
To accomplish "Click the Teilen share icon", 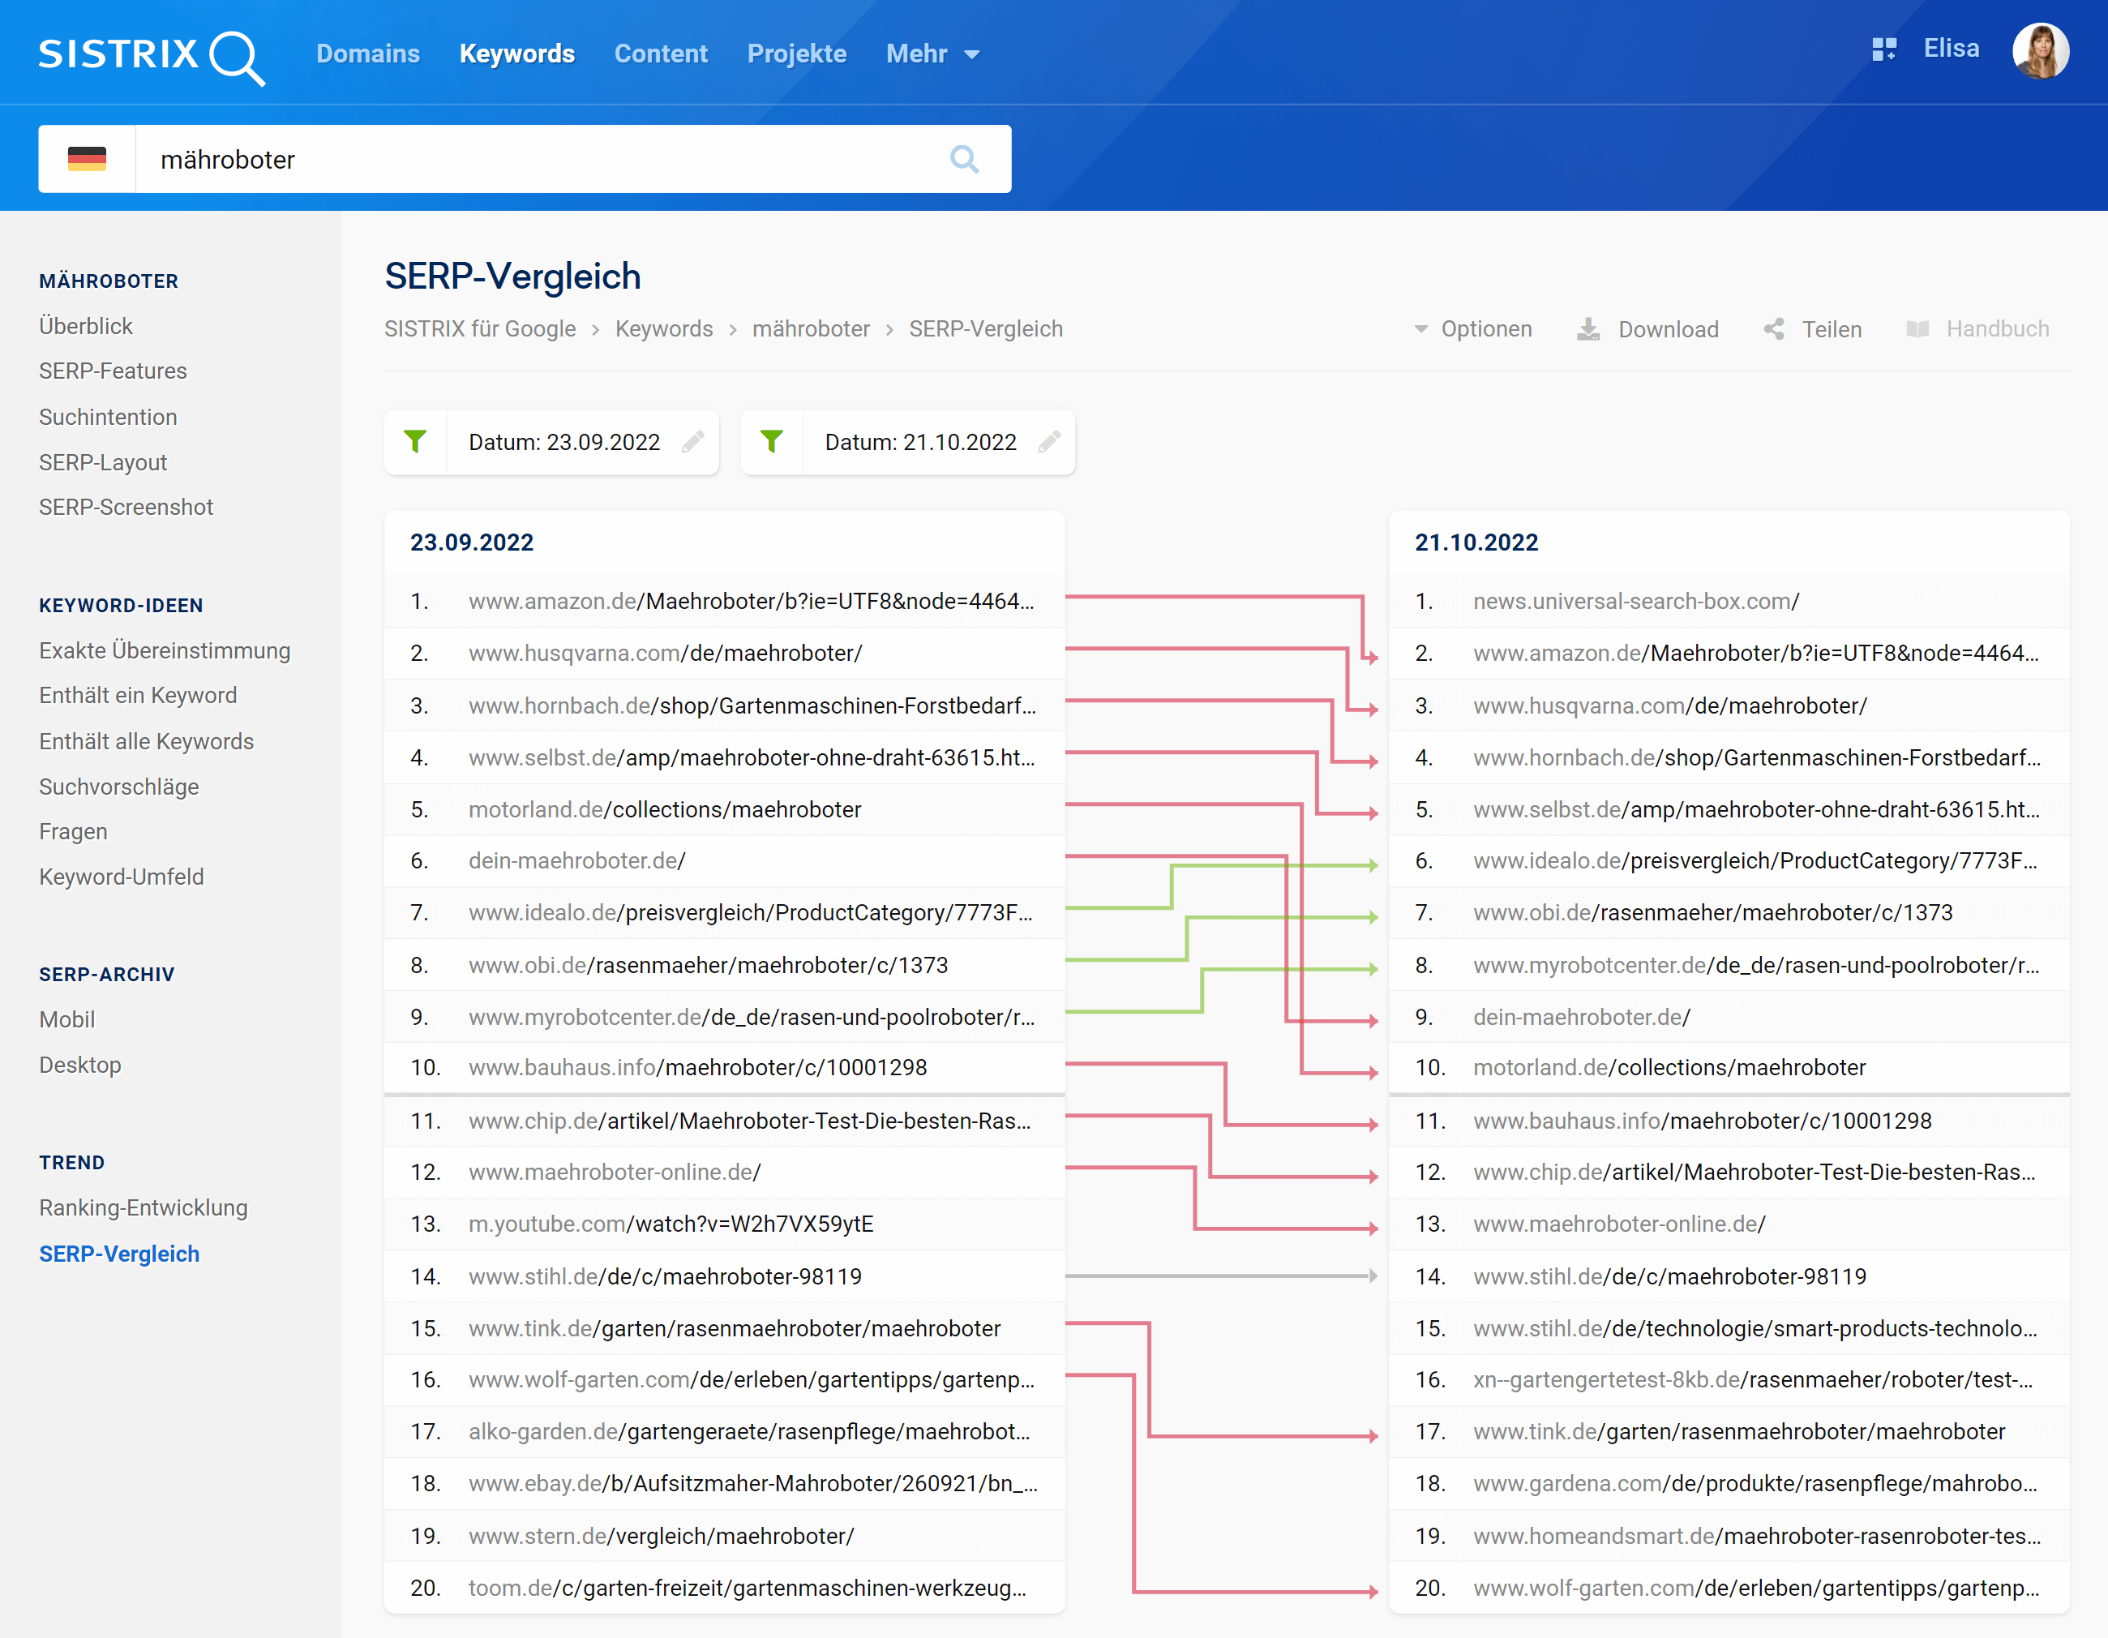I will point(1774,329).
